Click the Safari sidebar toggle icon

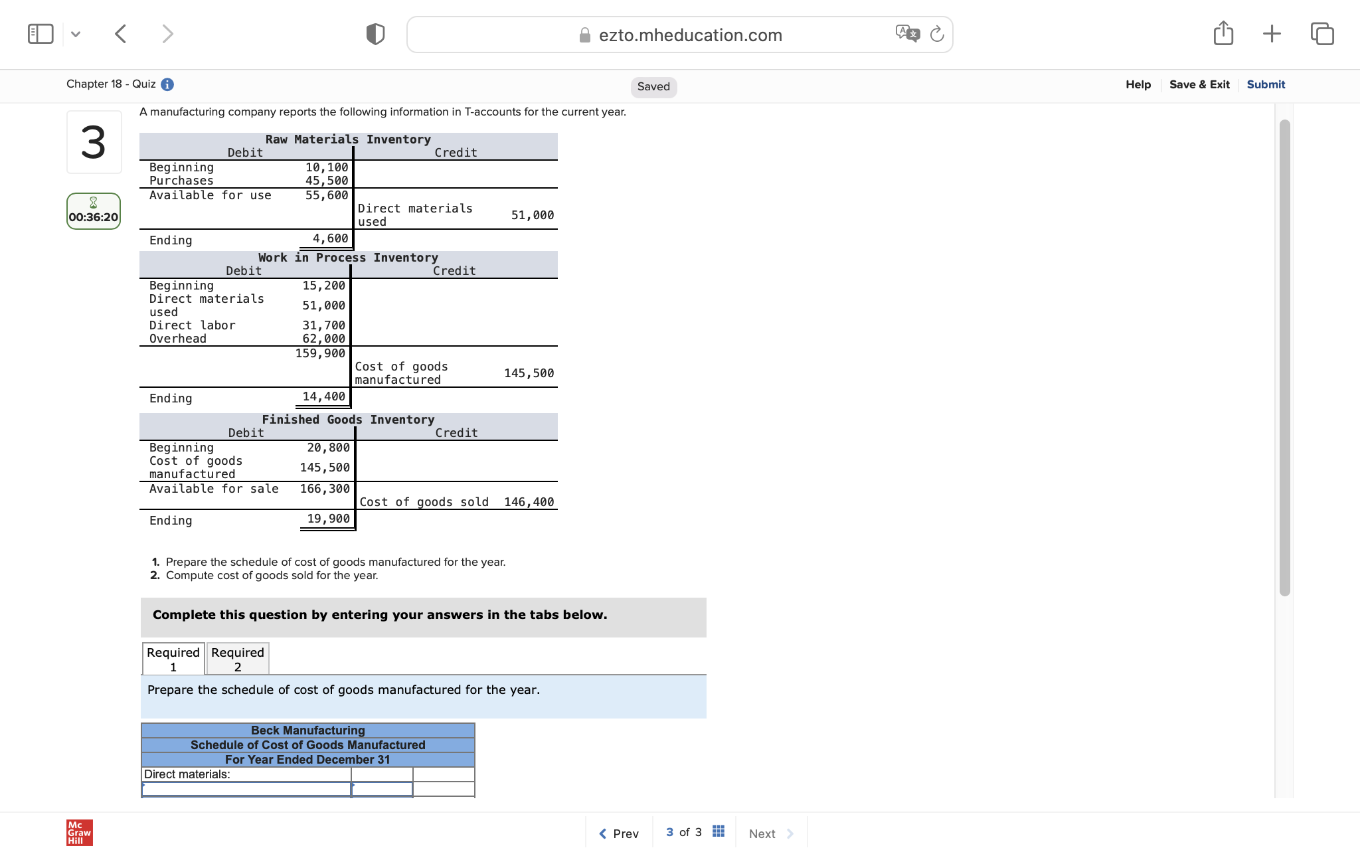[x=41, y=34]
